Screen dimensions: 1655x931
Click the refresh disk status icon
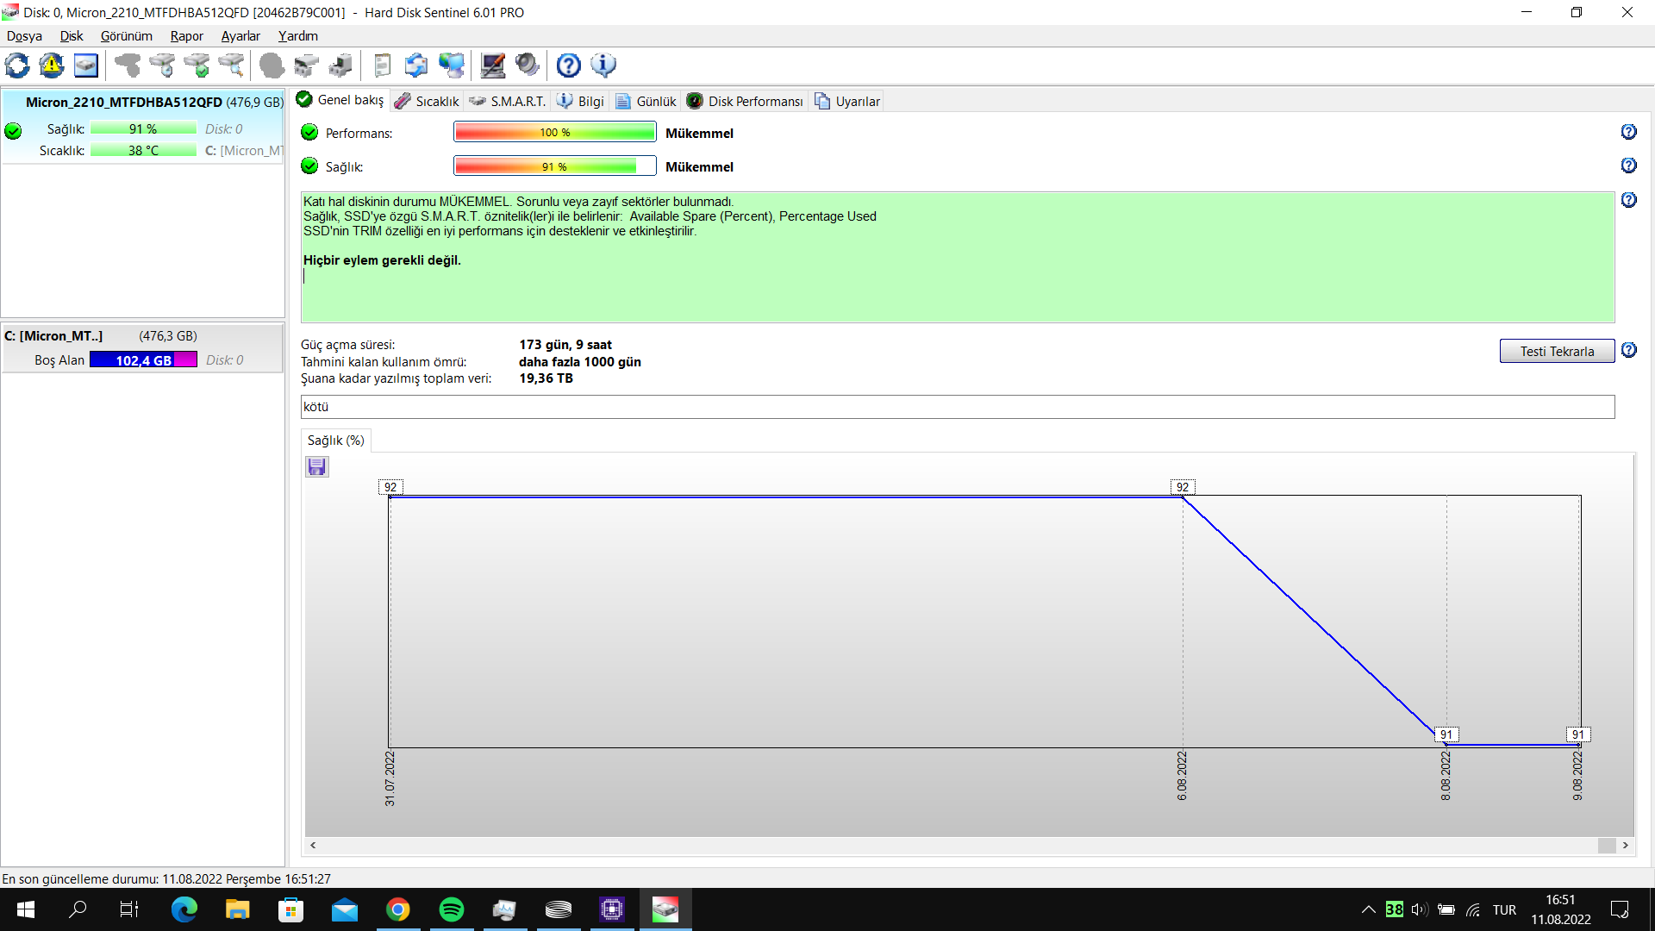coord(17,66)
